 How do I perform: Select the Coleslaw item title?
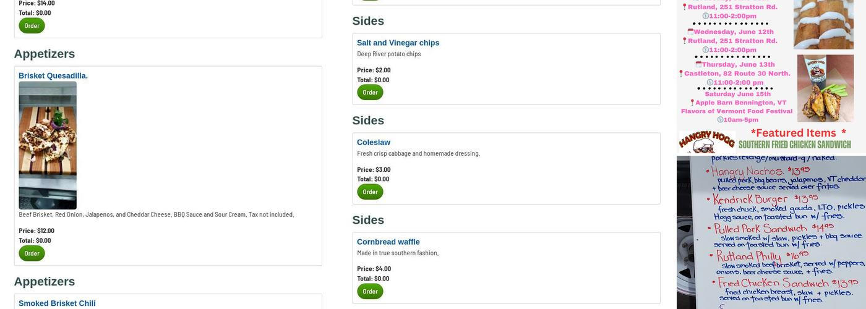(x=374, y=143)
